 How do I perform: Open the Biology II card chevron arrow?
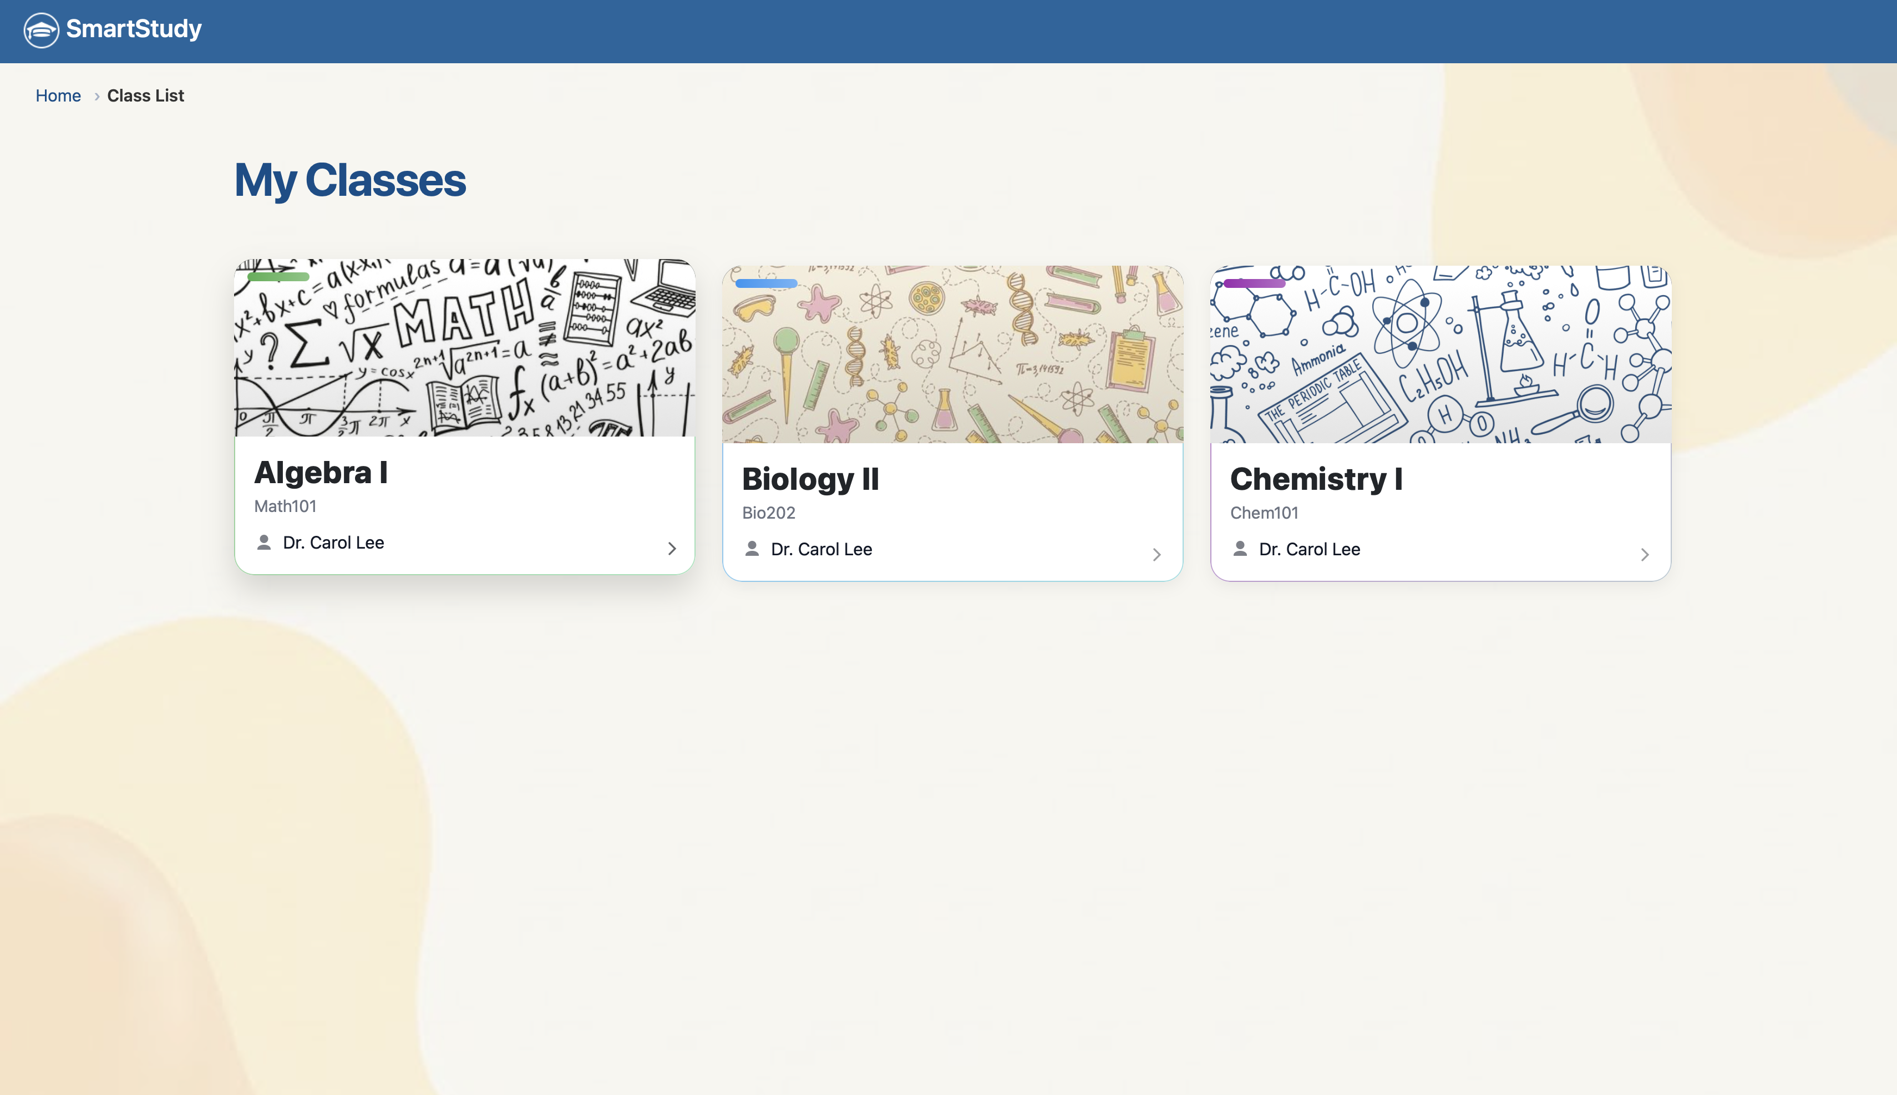pos(1157,555)
